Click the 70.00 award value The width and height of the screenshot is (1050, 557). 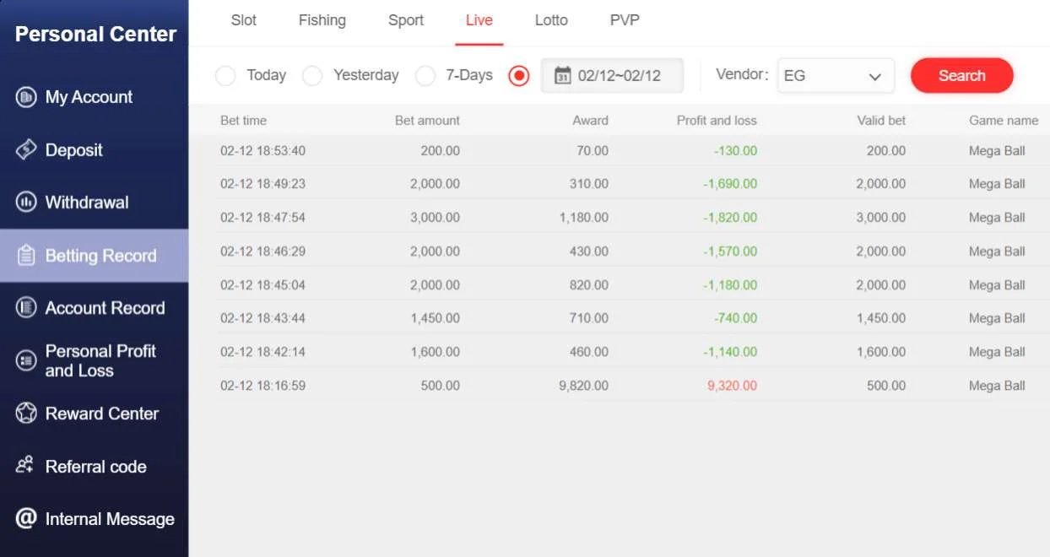click(593, 151)
